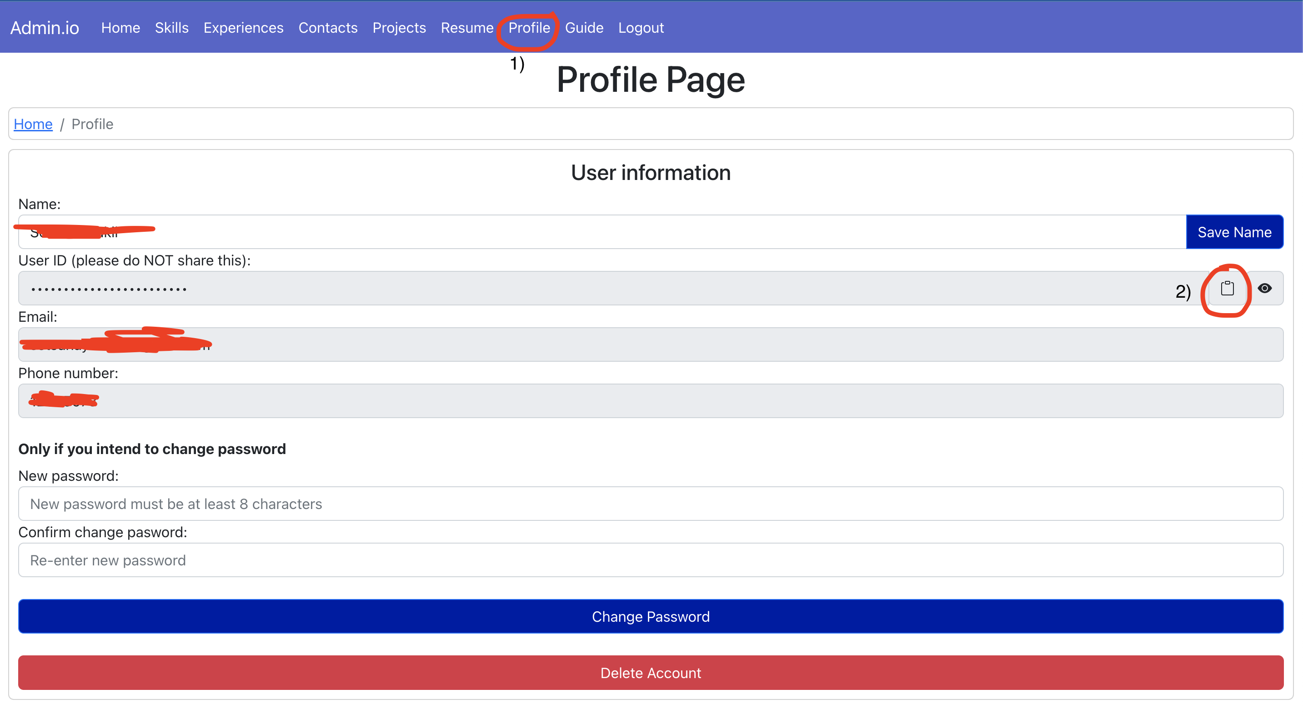Screen dimensions: 1303x719
Task: Reveal hidden User ID with eye icon
Action: (1264, 289)
